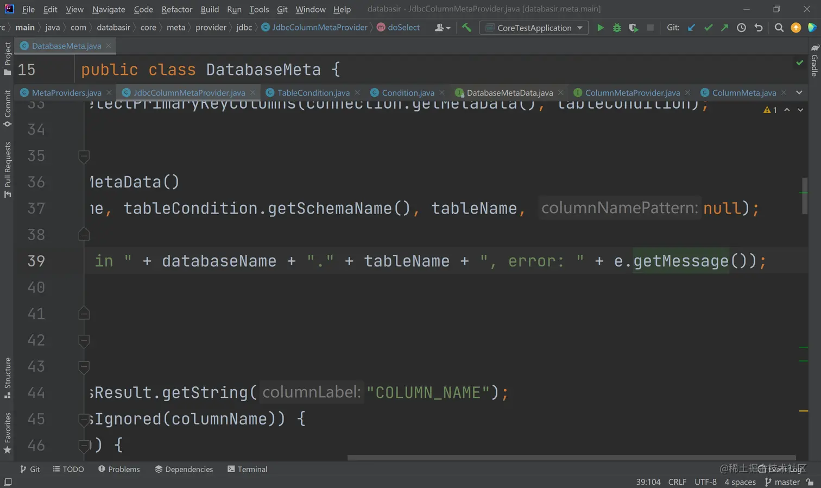821x488 pixels.
Task: Toggle code folding at line 35
Action: 84,157
